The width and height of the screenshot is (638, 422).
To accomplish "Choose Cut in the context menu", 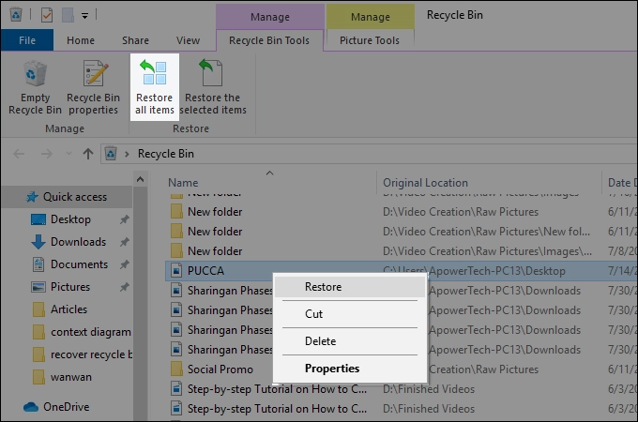I will click(x=314, y=314).
